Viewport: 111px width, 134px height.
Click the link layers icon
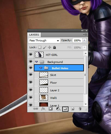(x=35, y=109)
